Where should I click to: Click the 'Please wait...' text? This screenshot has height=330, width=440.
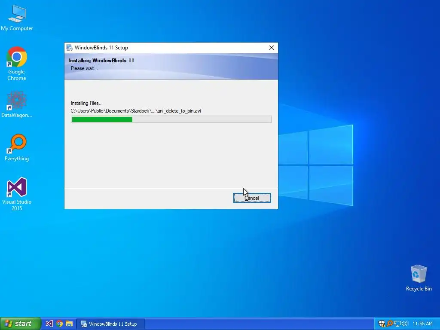(84, 68)
